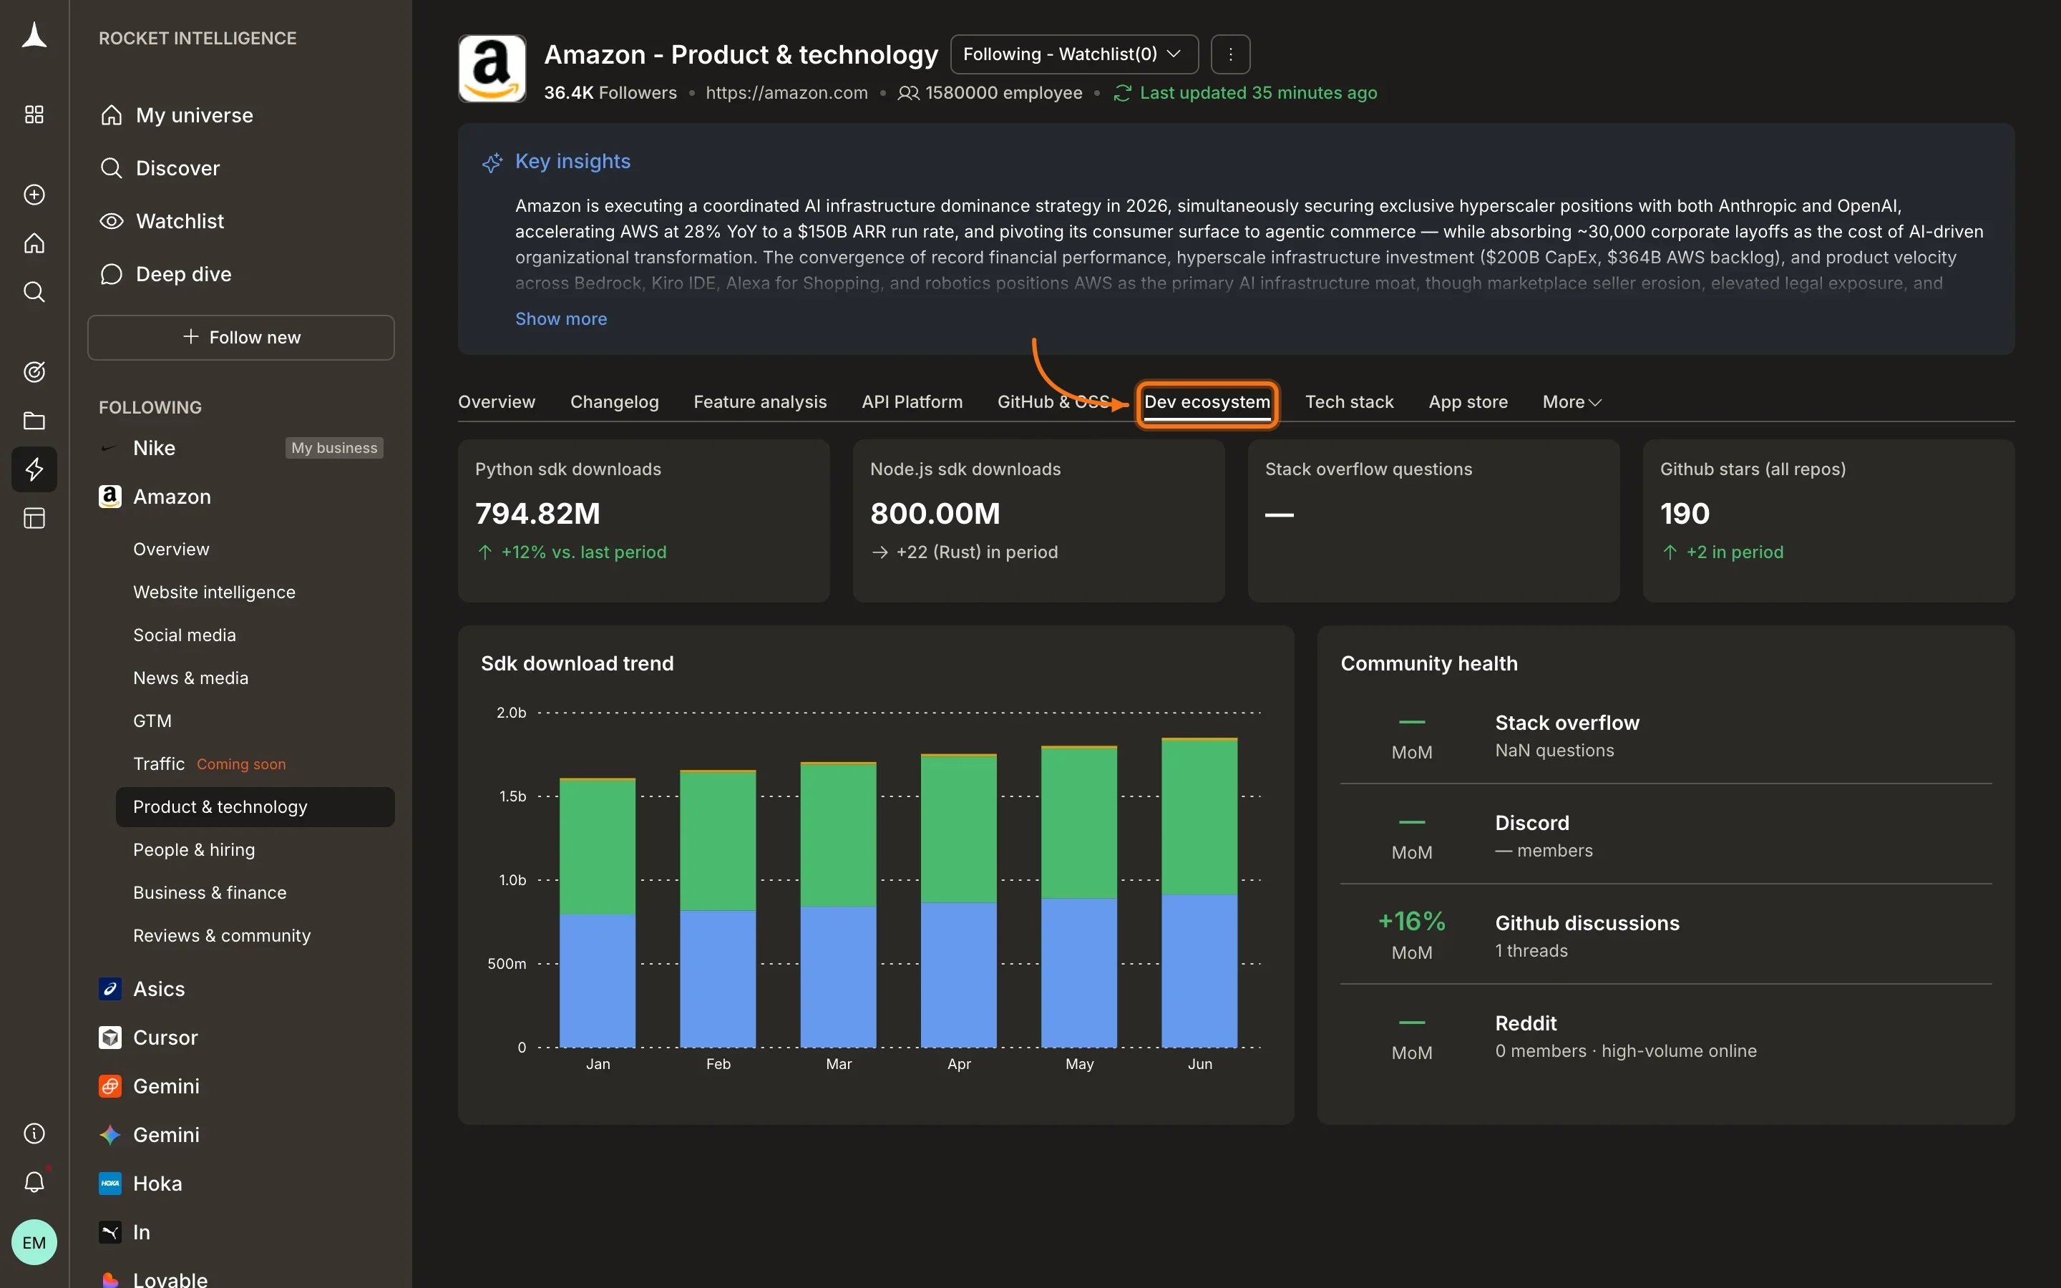Switch to the Overview tab
This screenshot has width=2061, height=1288.
[x=497, y=401]
